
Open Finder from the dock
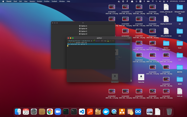[x=18, y=111]
